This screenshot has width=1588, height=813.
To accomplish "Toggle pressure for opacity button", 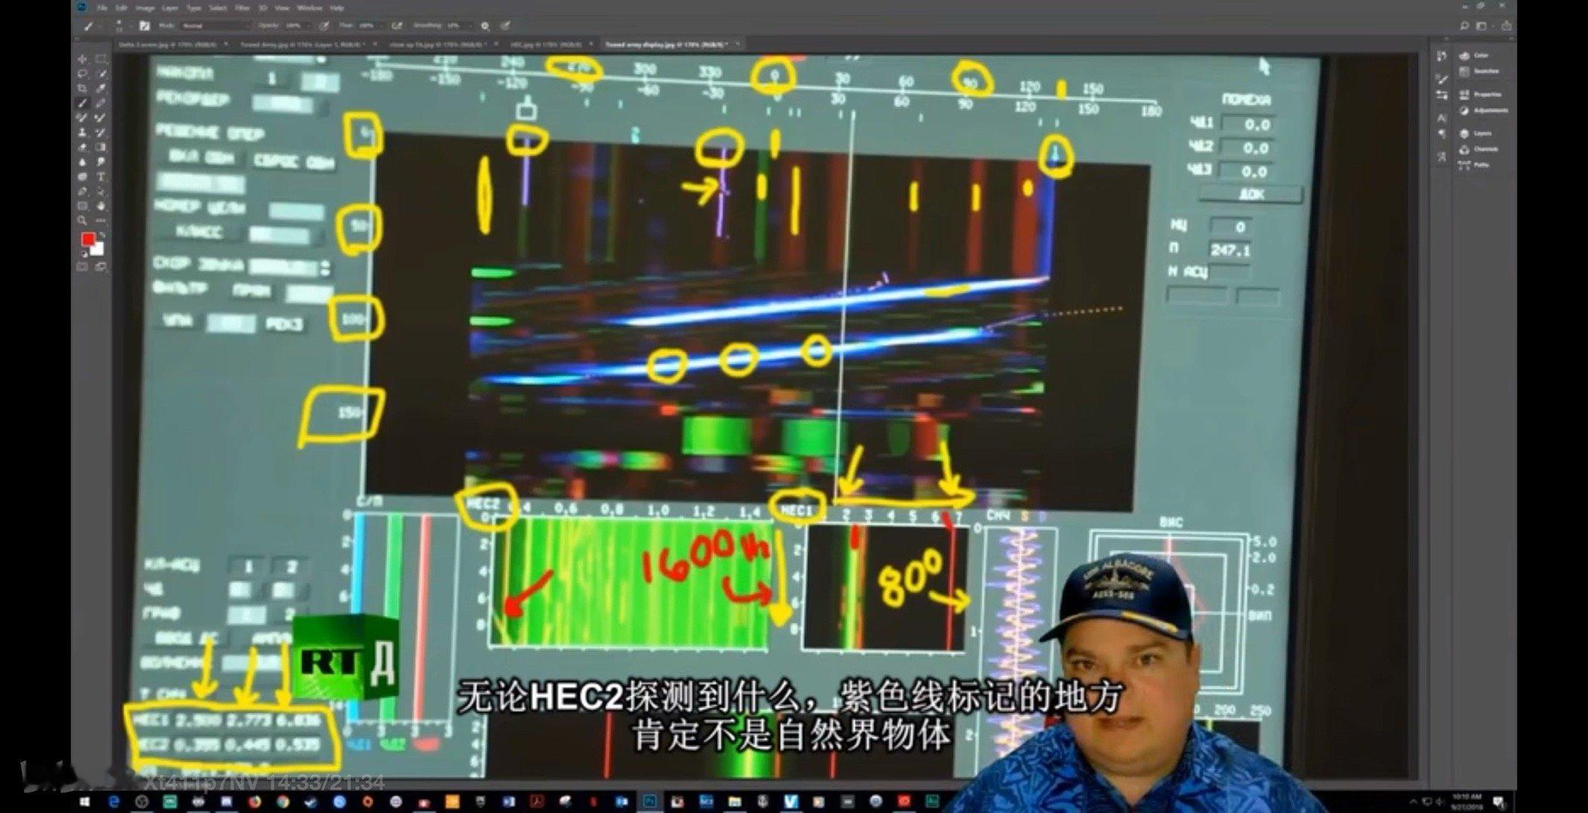I will pyautogui.click(x=324, y=26).
